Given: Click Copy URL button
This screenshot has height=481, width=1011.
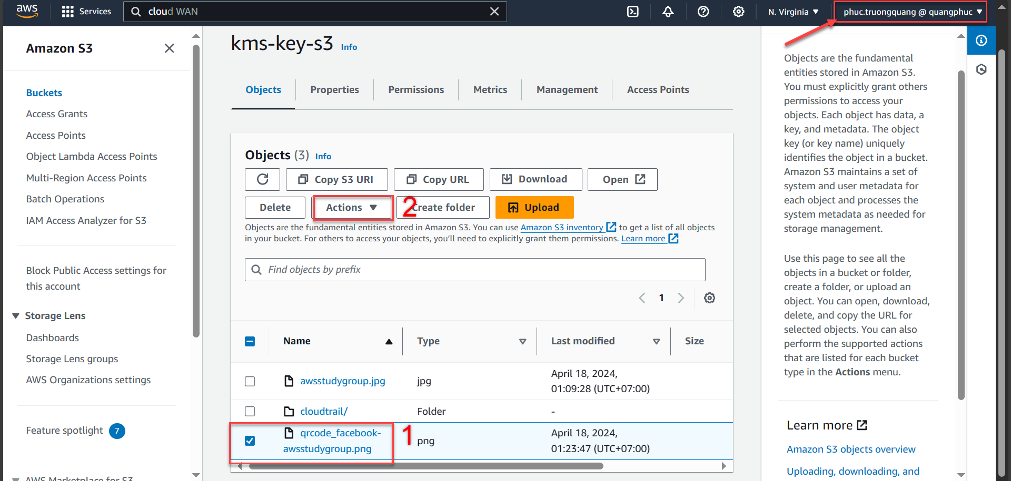Looking at the screenshot, I should click(x=439, y=179).
